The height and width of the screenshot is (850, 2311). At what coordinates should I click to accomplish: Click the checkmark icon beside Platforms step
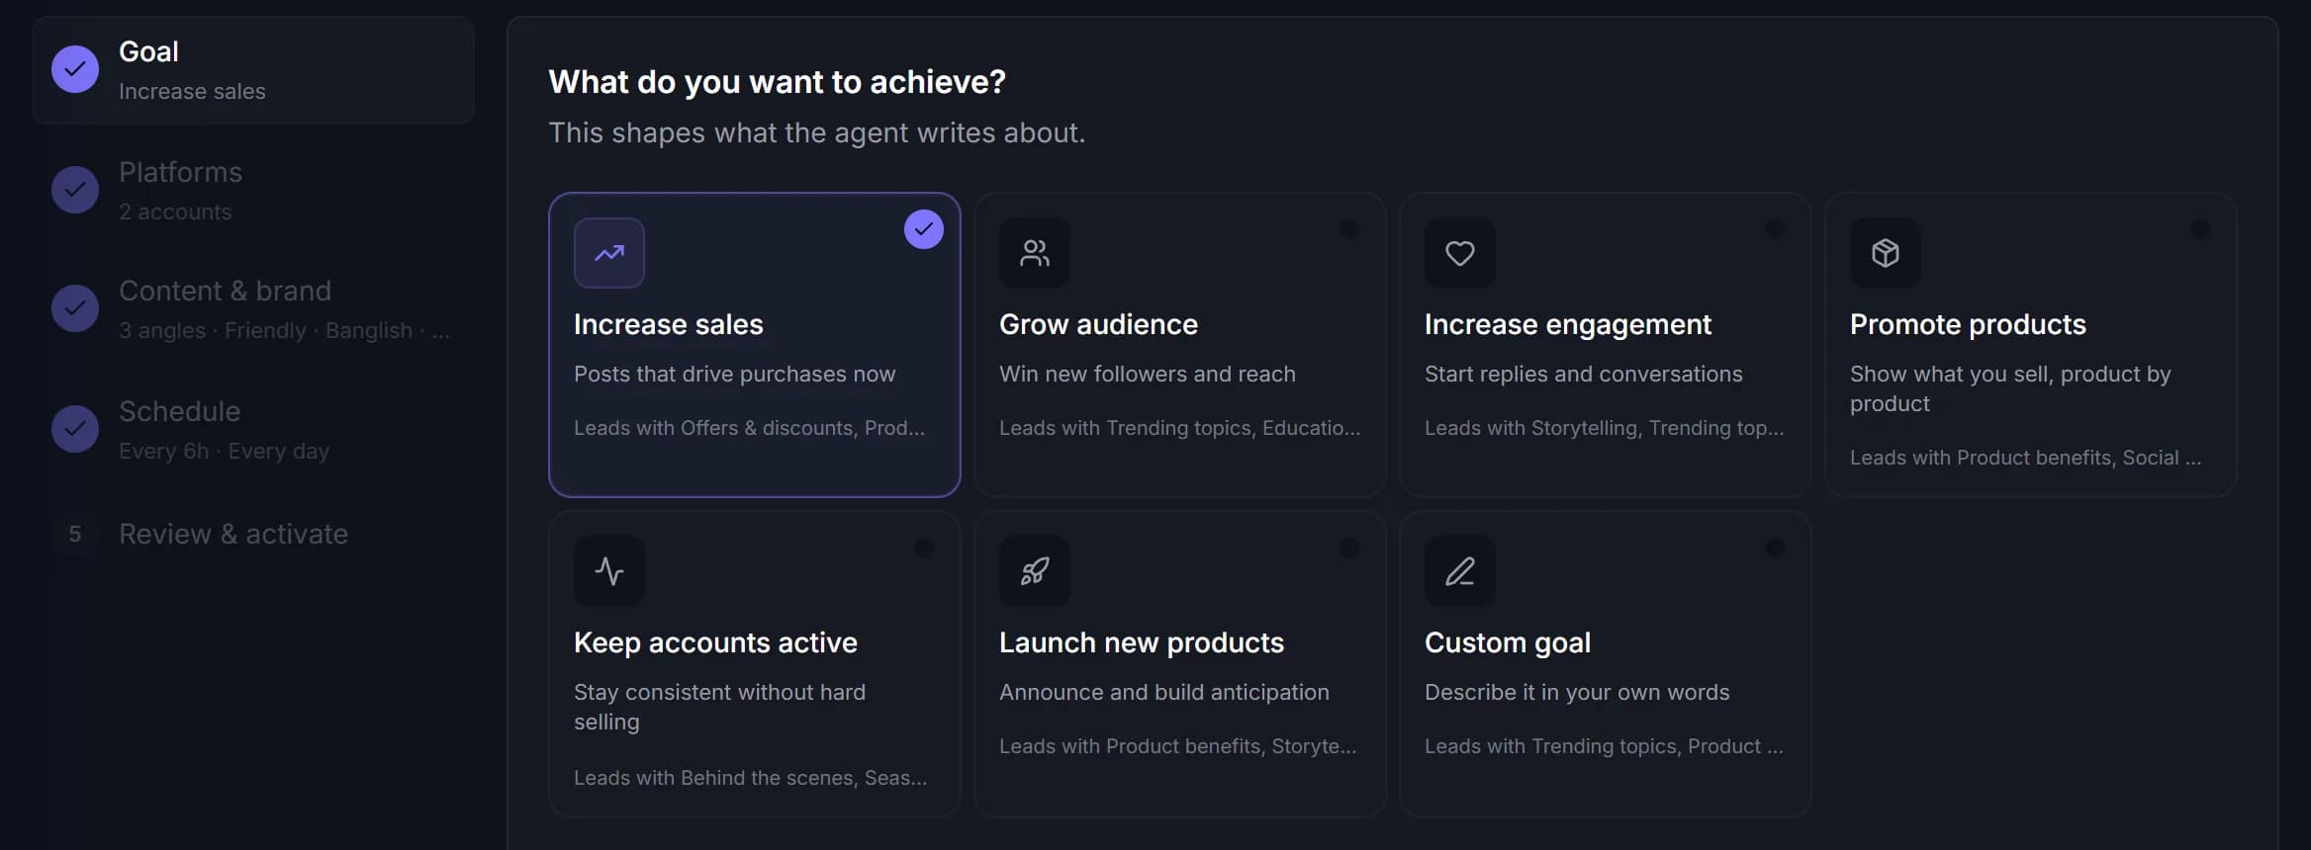coord(75,190)
